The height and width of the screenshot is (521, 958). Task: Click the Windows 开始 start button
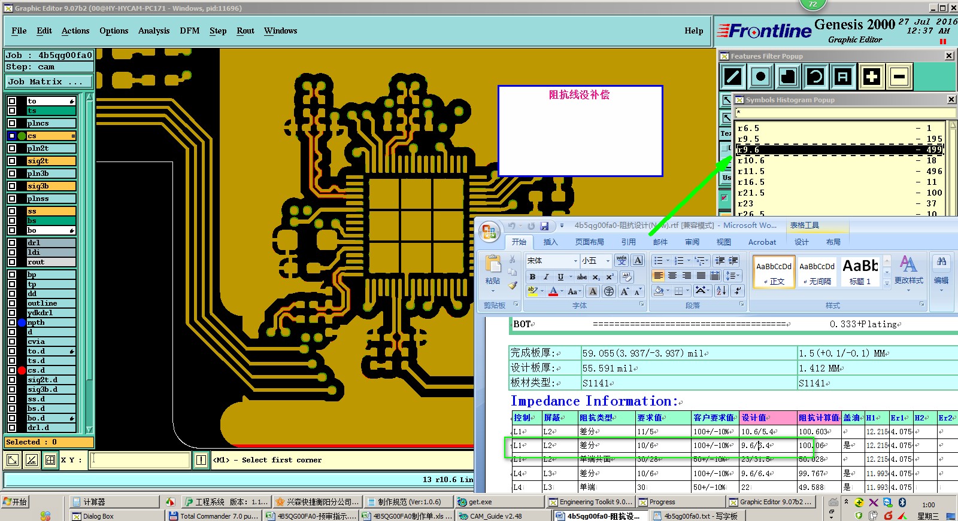click(15, 502)
